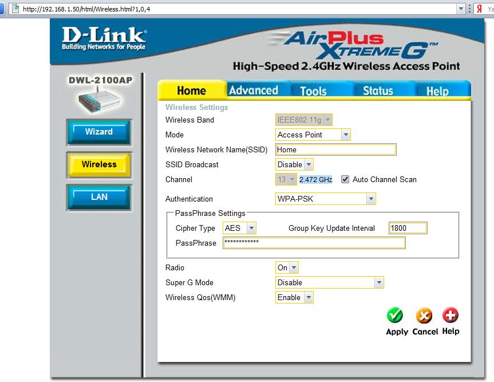Open the Radio On dropdown

click(287, 267)
